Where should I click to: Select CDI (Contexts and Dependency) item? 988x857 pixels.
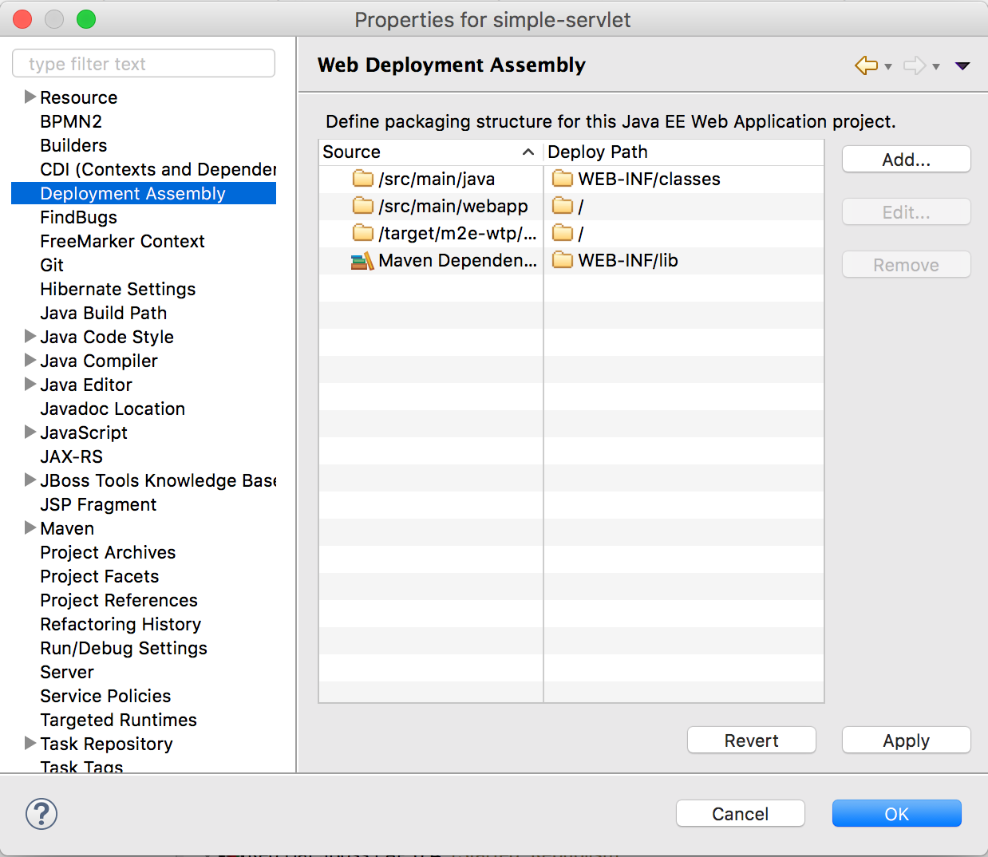point(158,169)
